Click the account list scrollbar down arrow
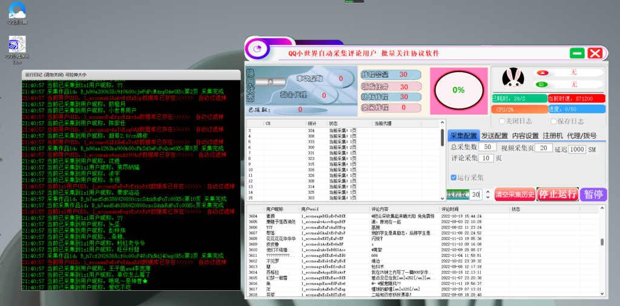 (442, 199)
